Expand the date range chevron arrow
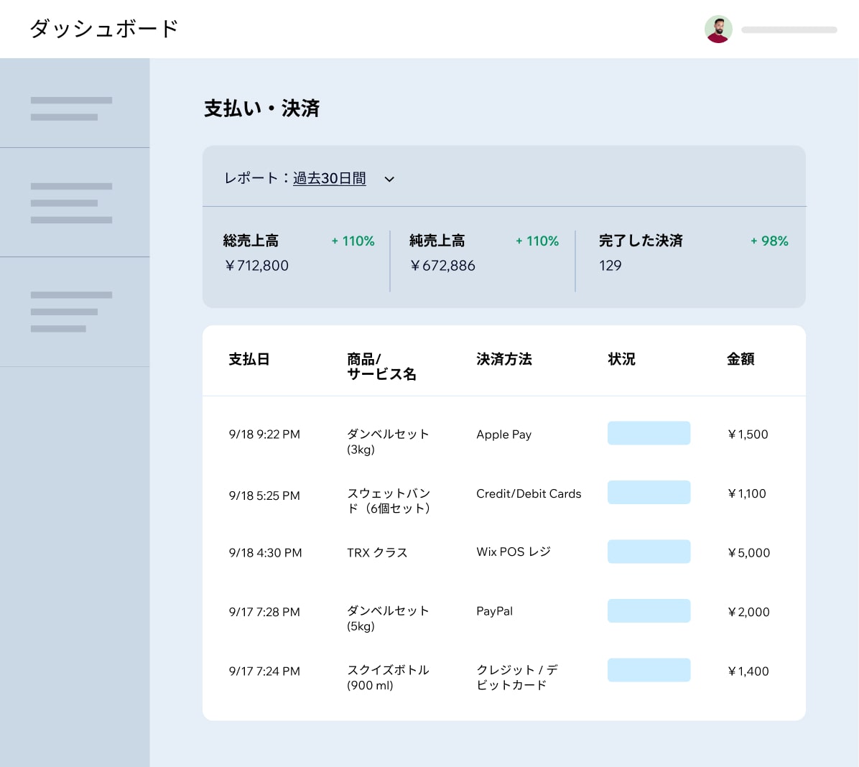This screenshot has height=767, width=859. [x=389, y=180]
